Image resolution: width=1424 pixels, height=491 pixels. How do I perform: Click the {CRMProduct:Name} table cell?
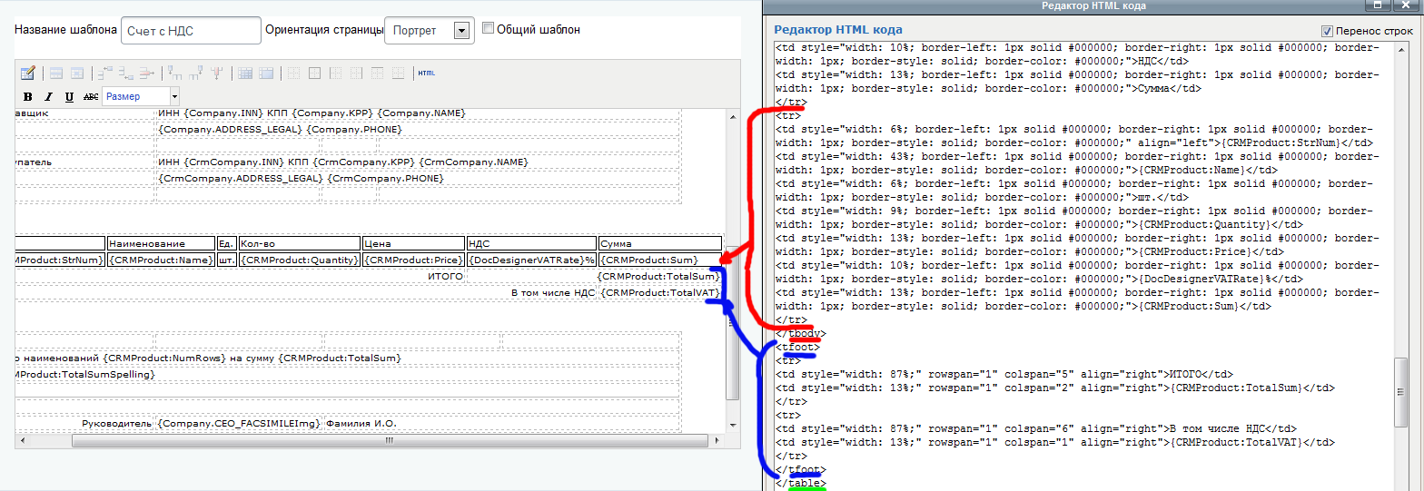point(161,260)
